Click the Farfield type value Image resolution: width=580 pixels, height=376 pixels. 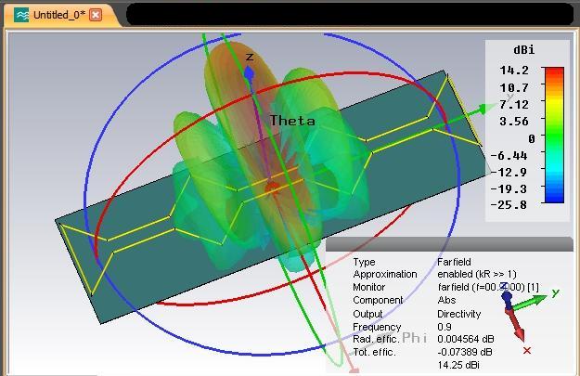click(454, 262)
